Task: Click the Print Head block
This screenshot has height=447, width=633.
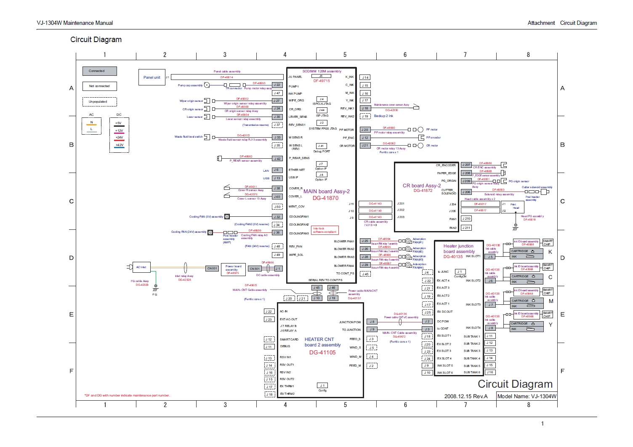Action: click(515, 206)
